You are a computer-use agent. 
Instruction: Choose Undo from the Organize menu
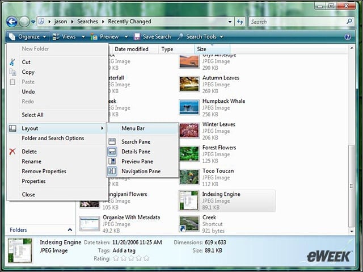58,92
